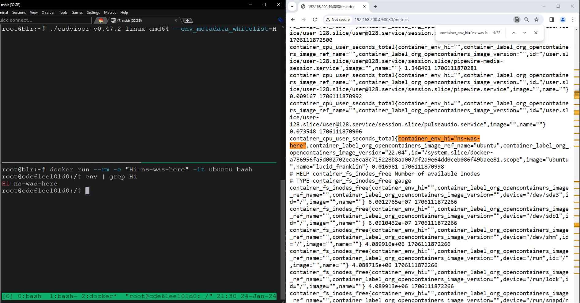
Task: Click the MobaXterm home tab icon
Action: 101,21
